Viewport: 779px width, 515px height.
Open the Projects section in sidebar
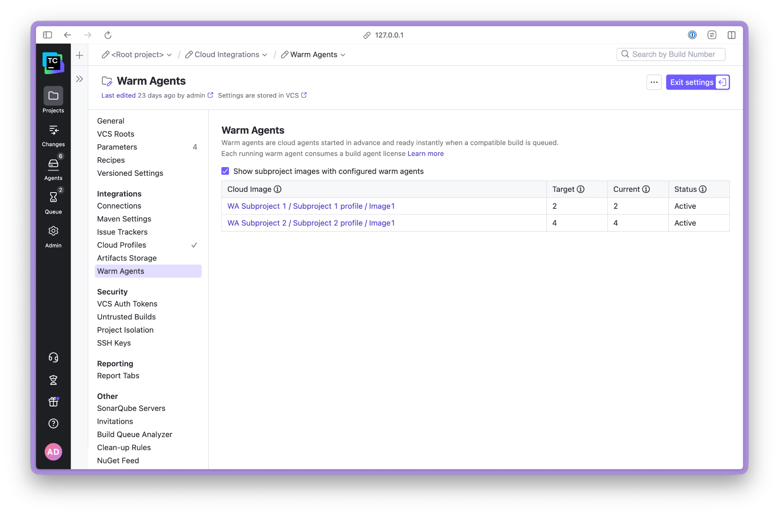pyautogui.click(x=53, y=100)
